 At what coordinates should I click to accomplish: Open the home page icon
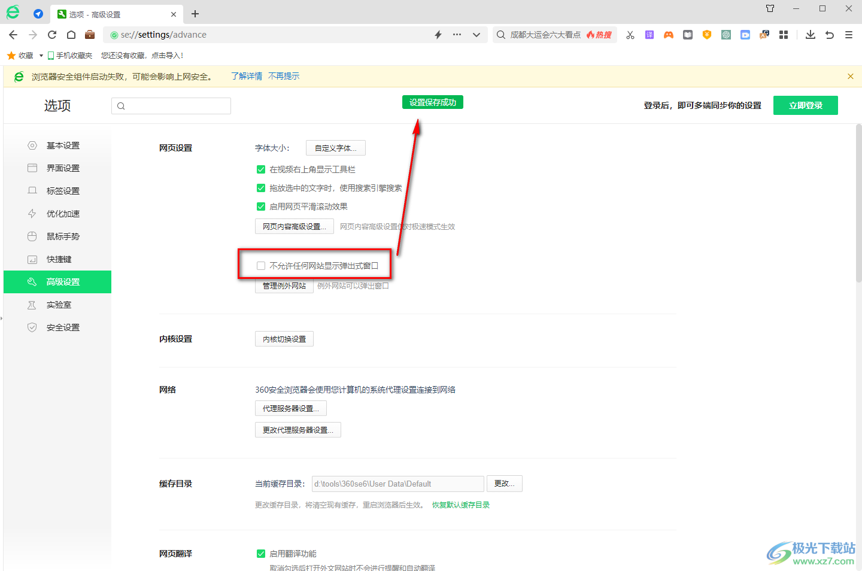[71, 35]
